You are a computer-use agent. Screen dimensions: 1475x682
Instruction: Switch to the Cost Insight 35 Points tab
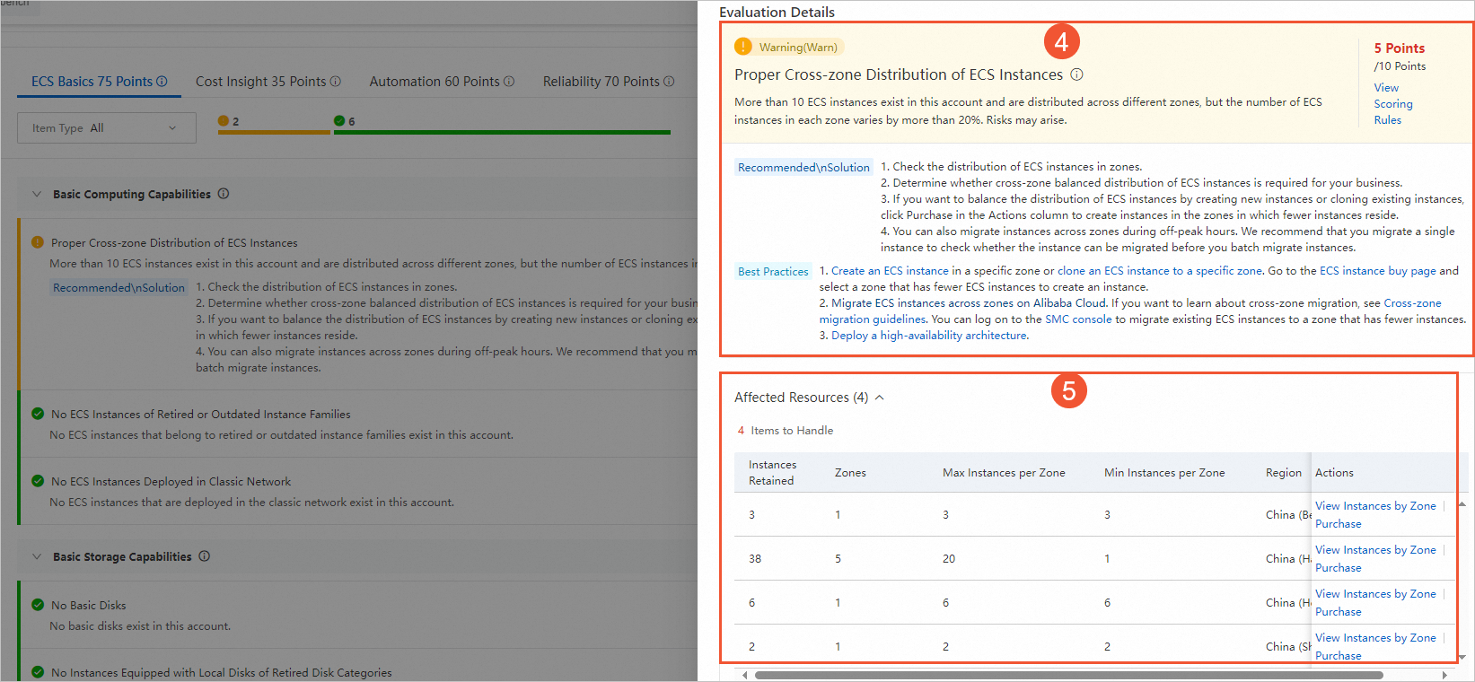coord(268,81)
